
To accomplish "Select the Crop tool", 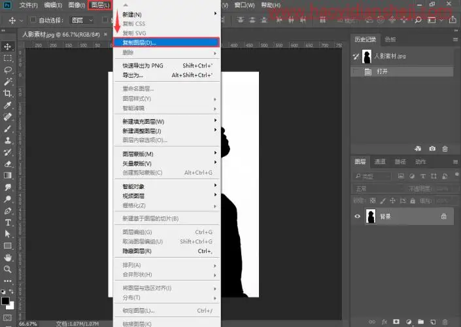I will pos(8,94).
